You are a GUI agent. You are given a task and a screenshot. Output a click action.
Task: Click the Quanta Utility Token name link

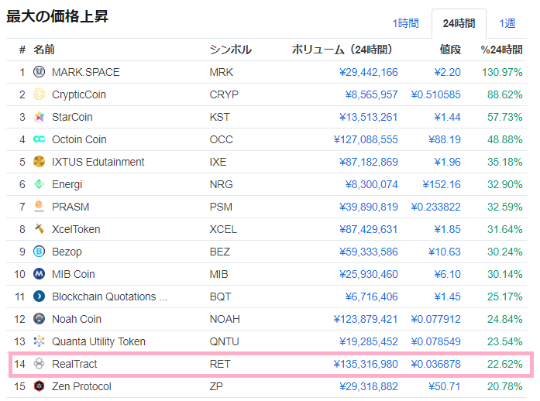98,341
